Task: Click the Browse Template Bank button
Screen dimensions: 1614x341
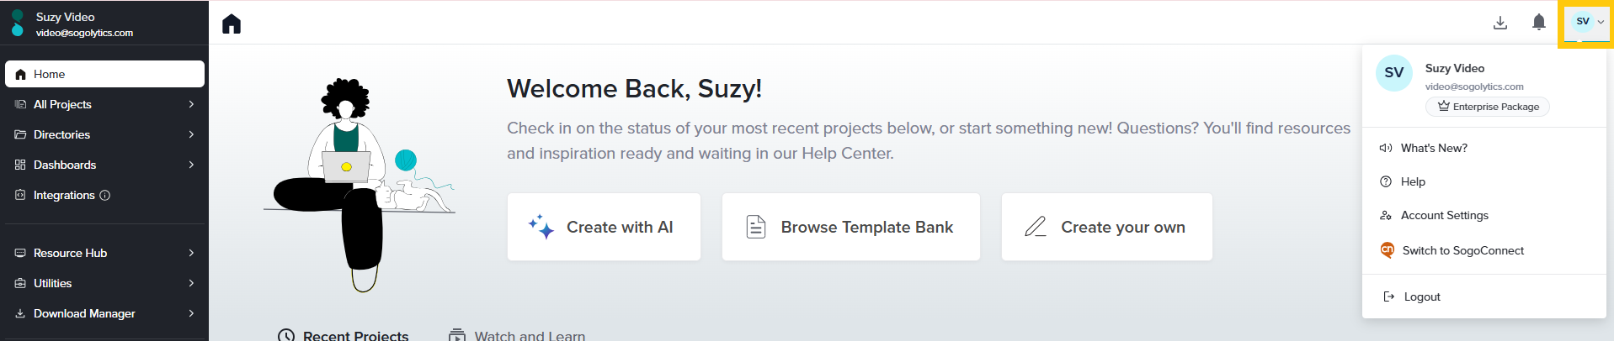Action: pyautogui.click(x=850, y=227)
